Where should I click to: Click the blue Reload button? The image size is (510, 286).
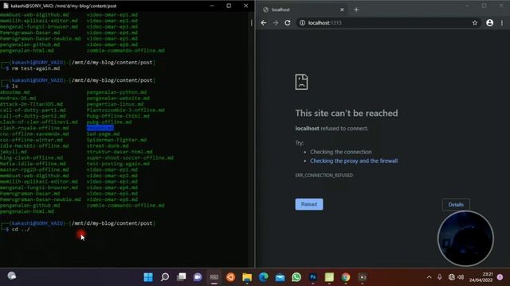pyautogui.click(x=309, y=204)
